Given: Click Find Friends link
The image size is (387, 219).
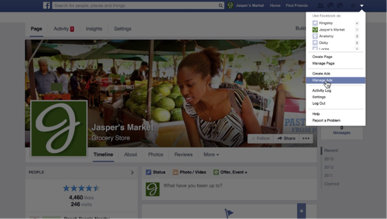Looking at the screenshot, I should [297, 6].
